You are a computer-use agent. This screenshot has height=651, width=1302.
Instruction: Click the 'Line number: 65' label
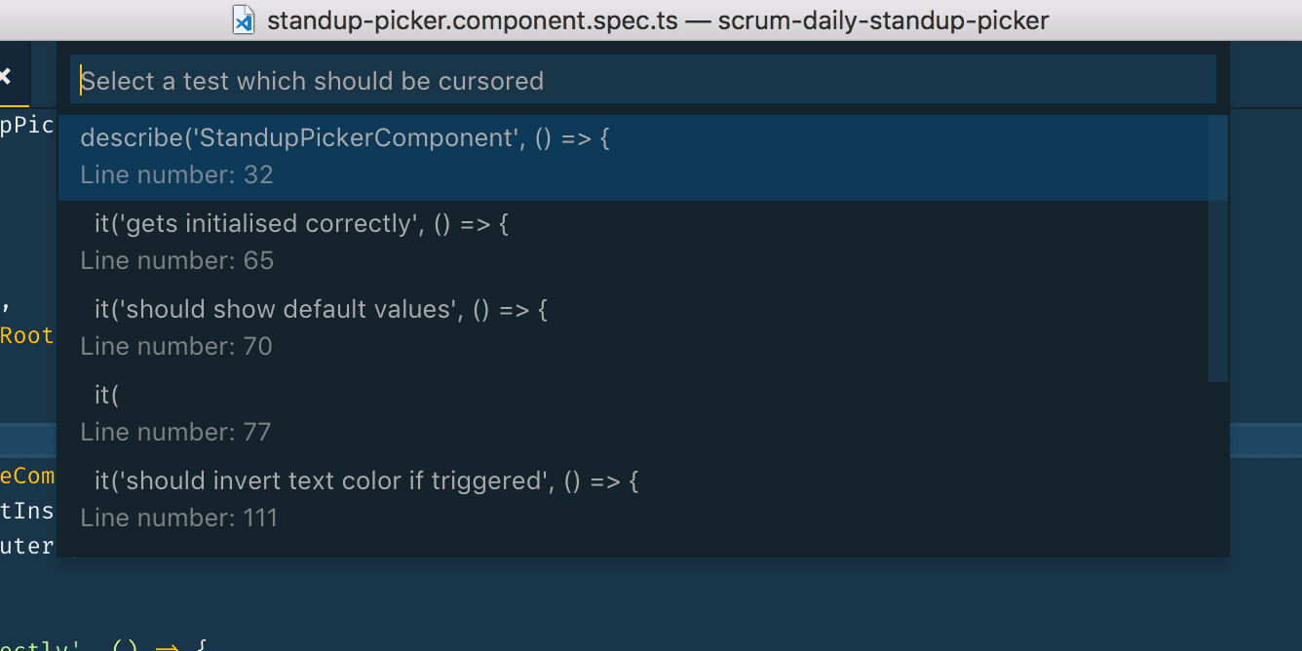tap(176, 260)
